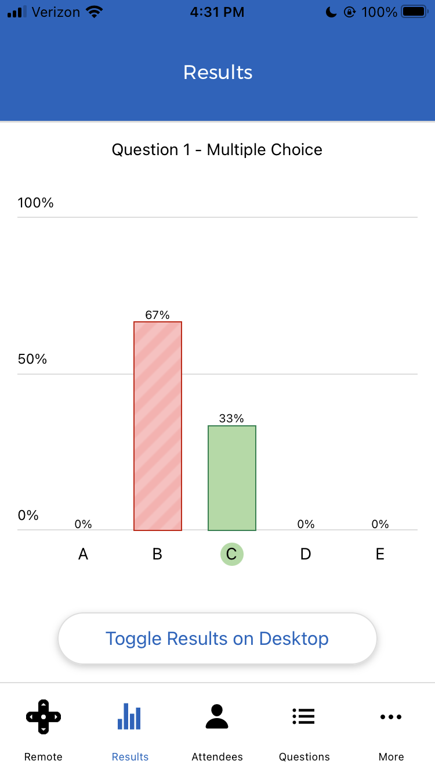Tap the Do Not Disturb moon icon
435x775 pixels.
(x=331, y=12)
